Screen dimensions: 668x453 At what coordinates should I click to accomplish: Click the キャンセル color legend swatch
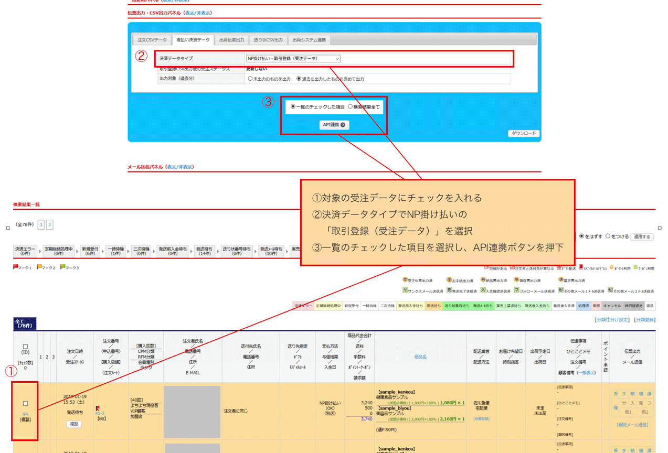click(x=612, y=305)
